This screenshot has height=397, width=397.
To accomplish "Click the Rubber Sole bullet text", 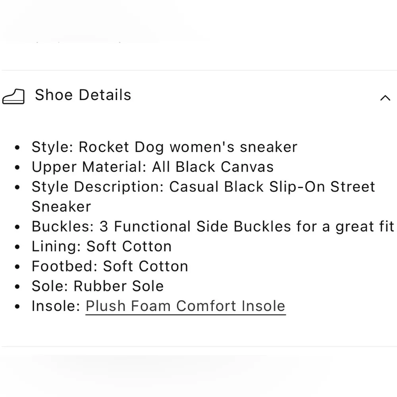I will 97,286.
